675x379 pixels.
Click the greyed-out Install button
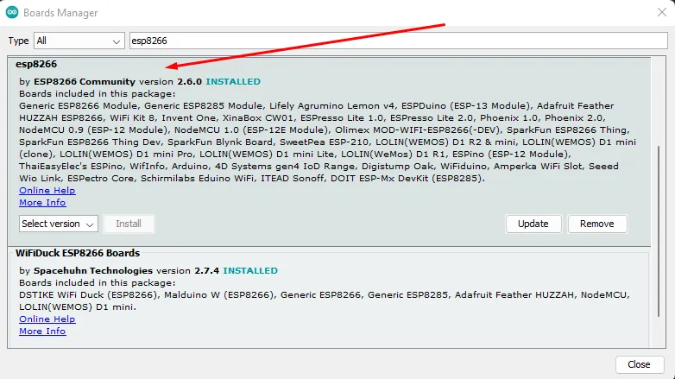pos(129,224)
